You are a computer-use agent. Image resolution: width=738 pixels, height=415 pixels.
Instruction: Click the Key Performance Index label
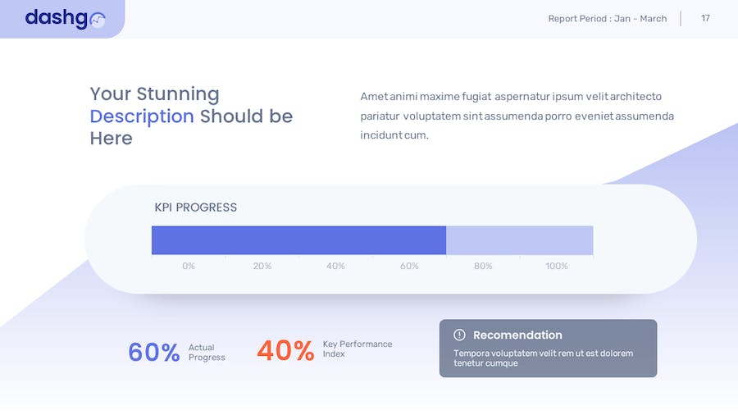point(358,349)
